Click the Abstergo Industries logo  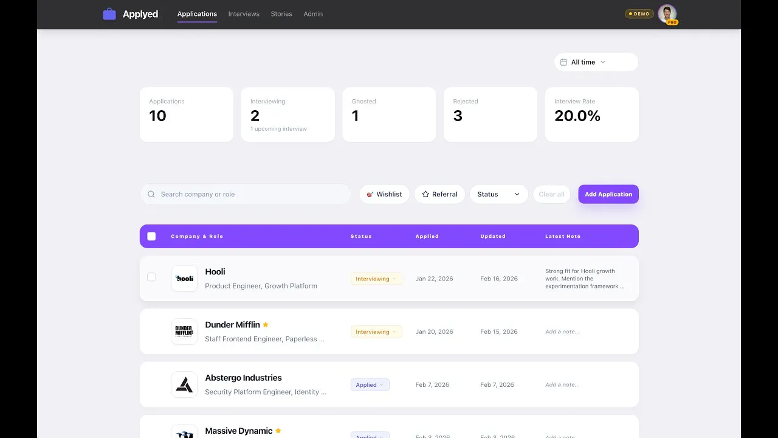coord(184,384)
